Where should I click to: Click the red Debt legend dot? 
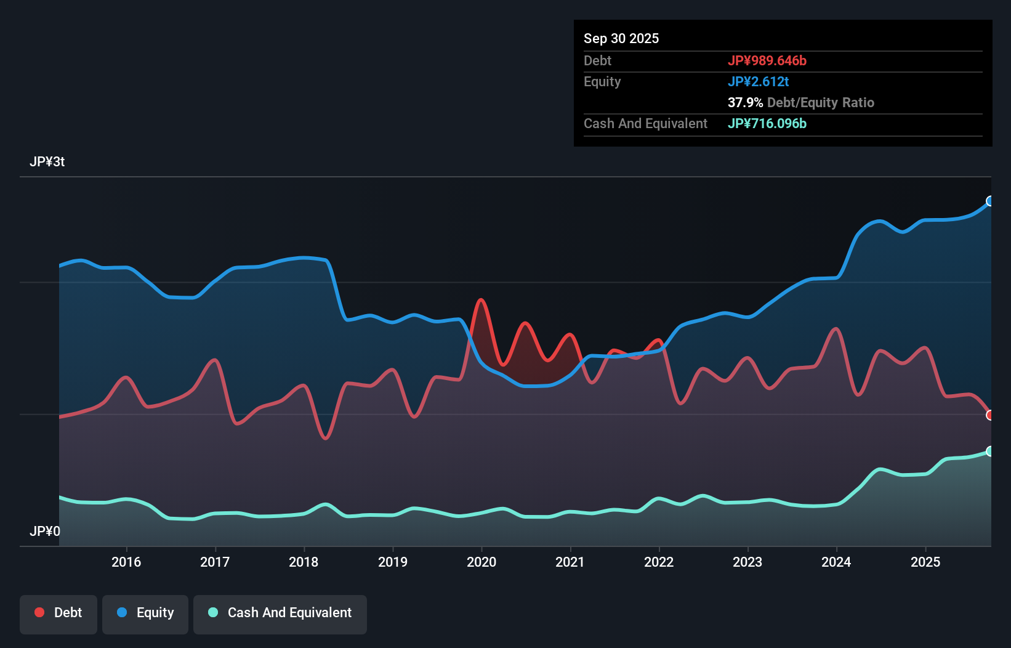(39, 612)
